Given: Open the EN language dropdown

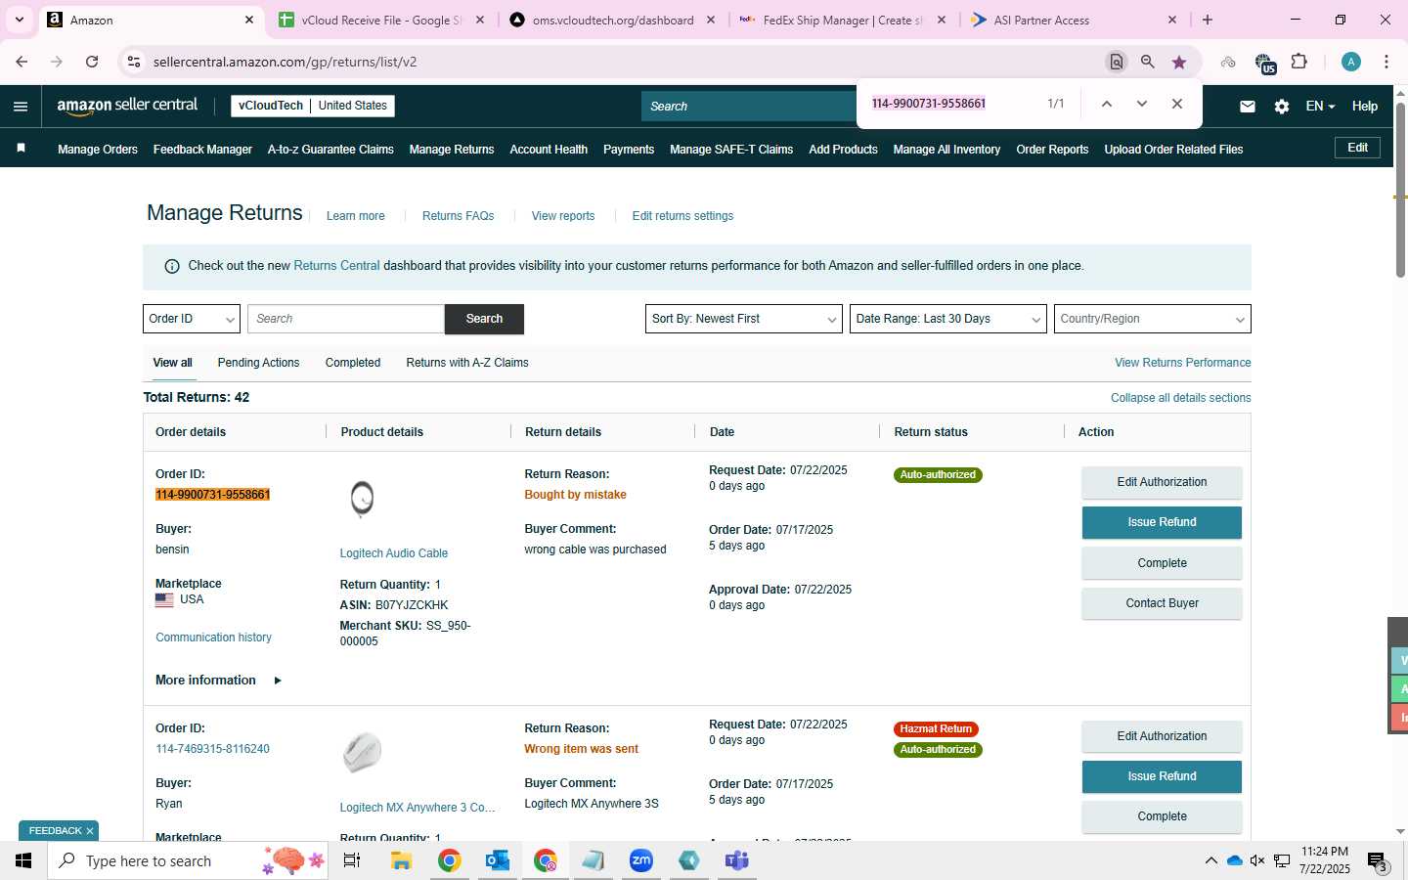Looking at the screenshot, I should click(x=1320, y=107).
